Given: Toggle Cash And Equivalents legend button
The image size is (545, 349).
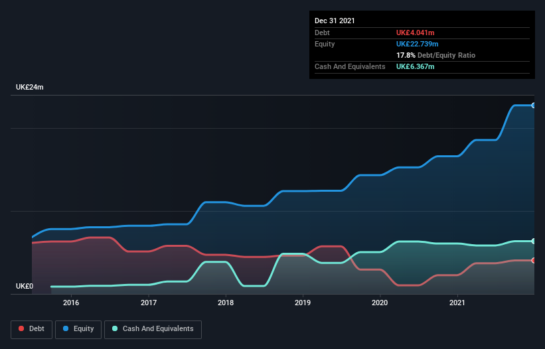Looking at the screenshot, I should click(153, 329).
